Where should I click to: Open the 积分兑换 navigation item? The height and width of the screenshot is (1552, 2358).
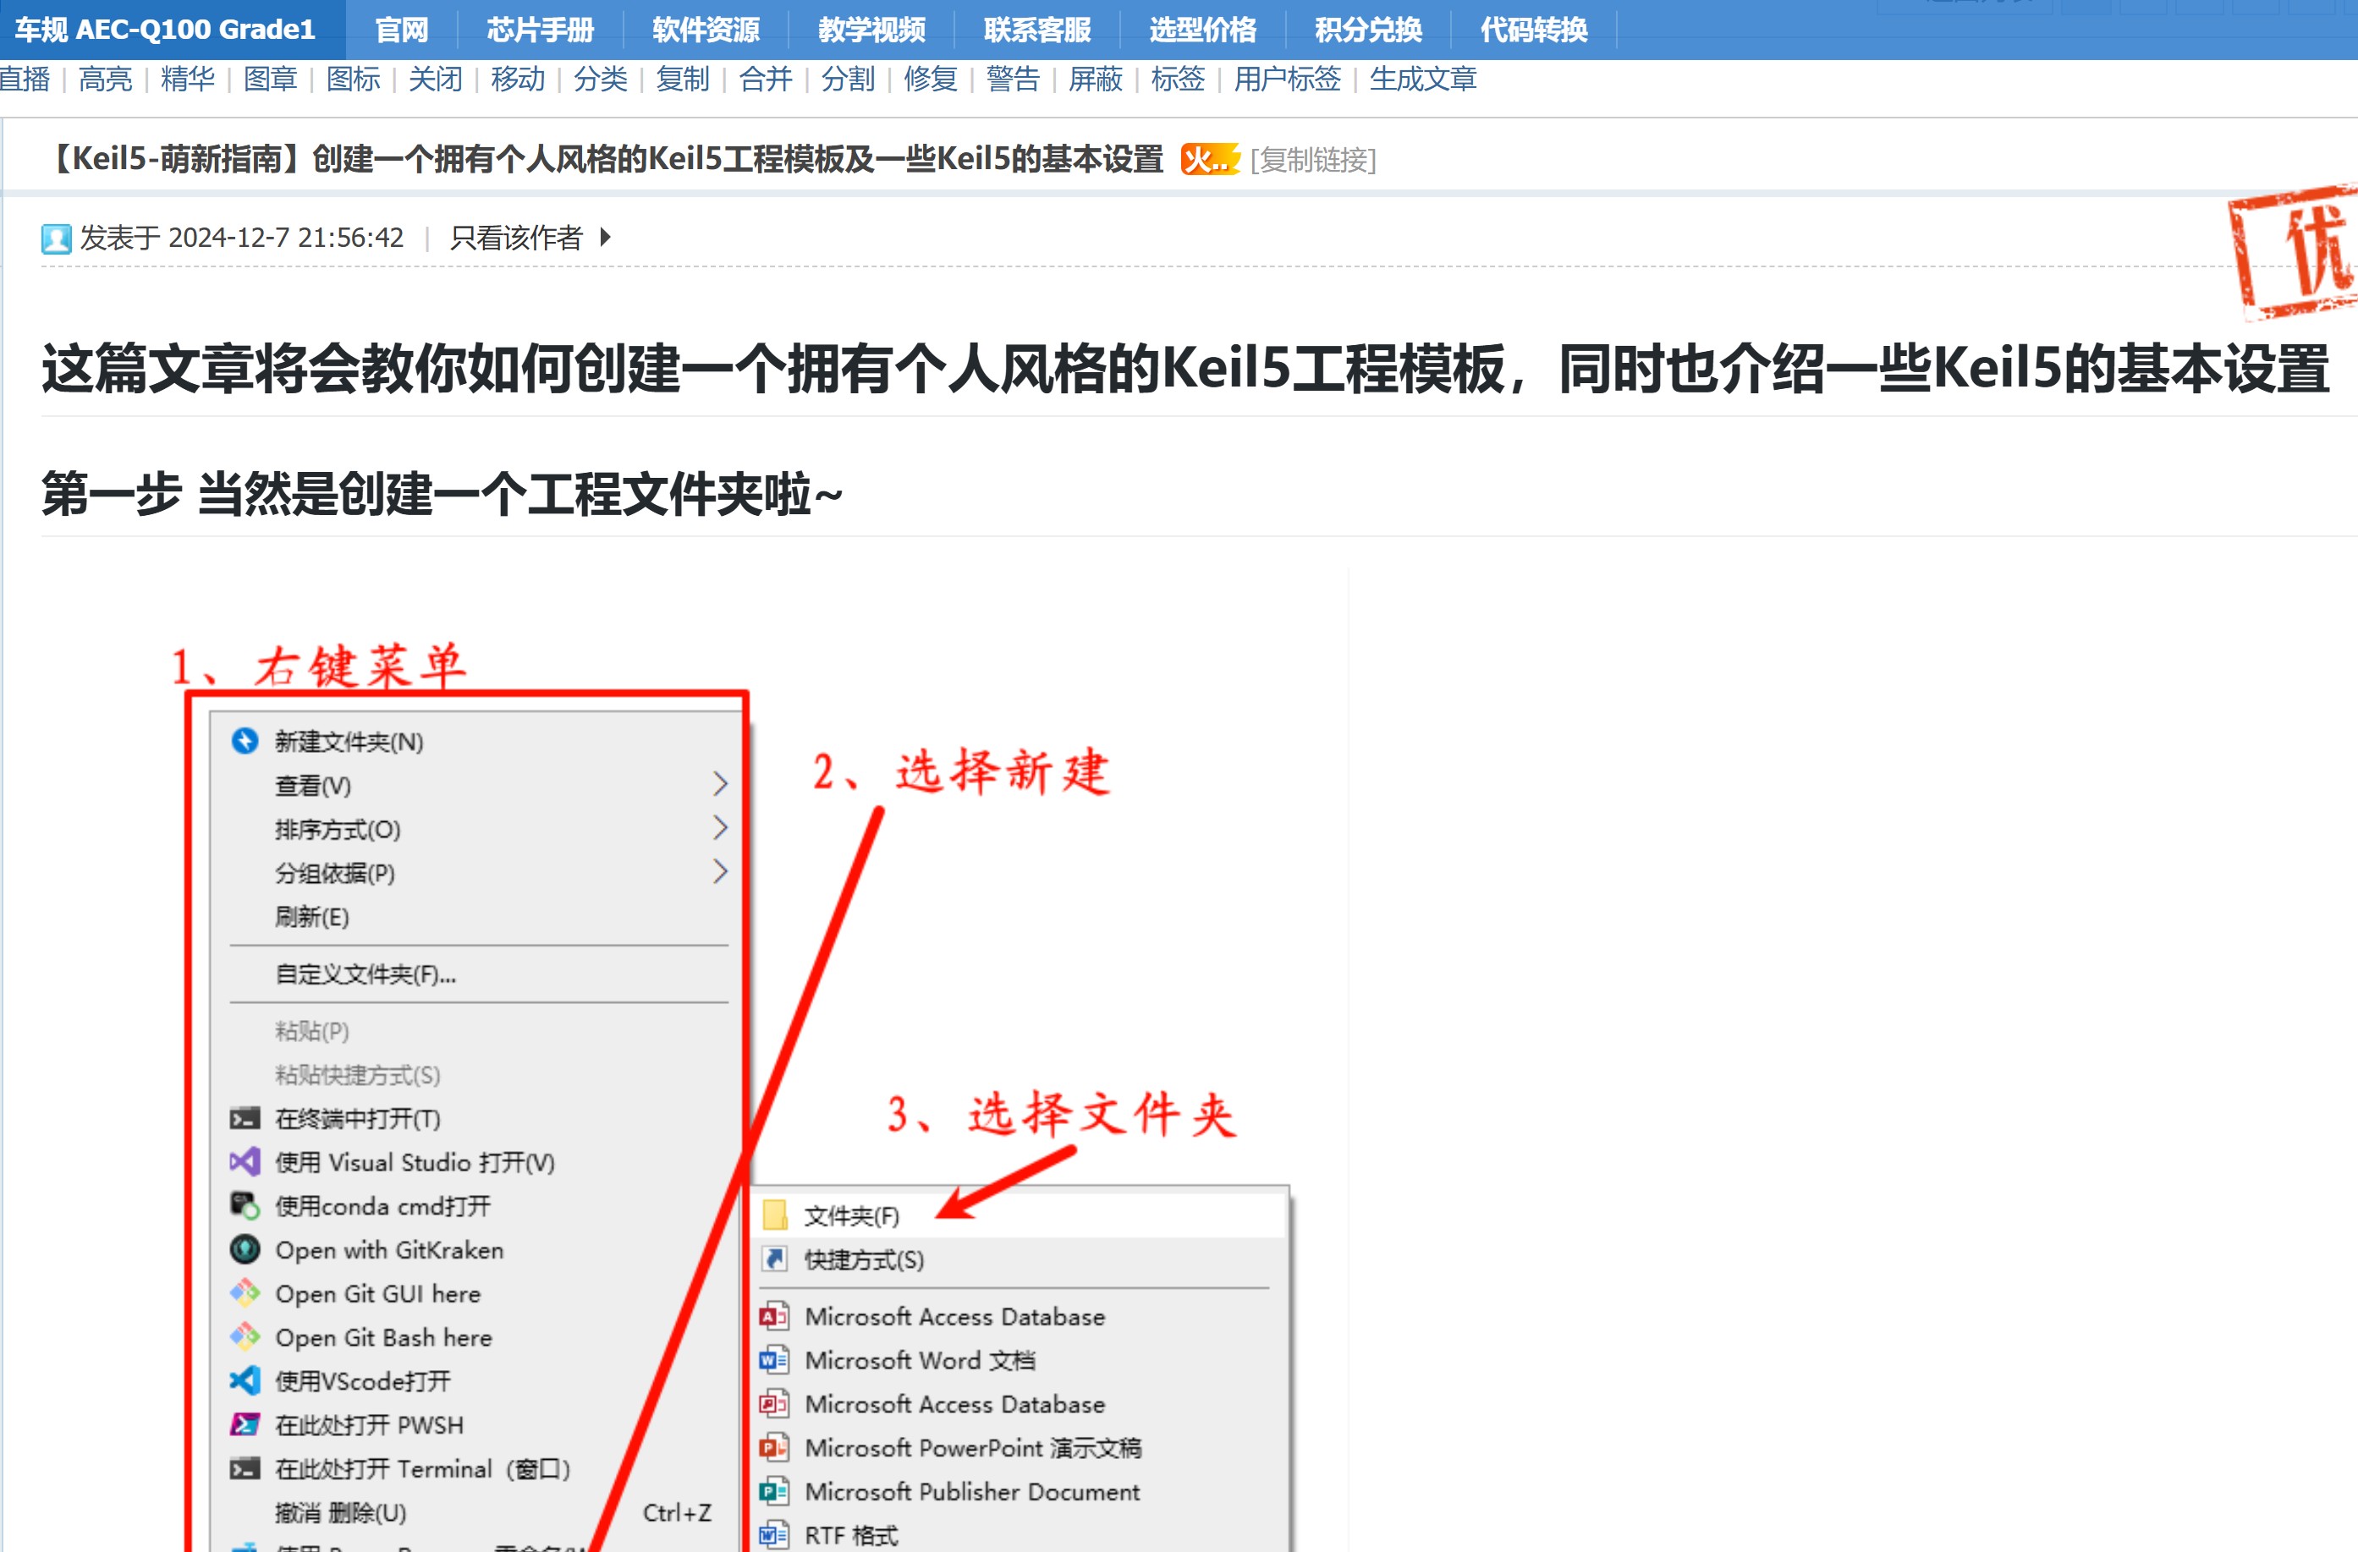tap(1368, 30)
